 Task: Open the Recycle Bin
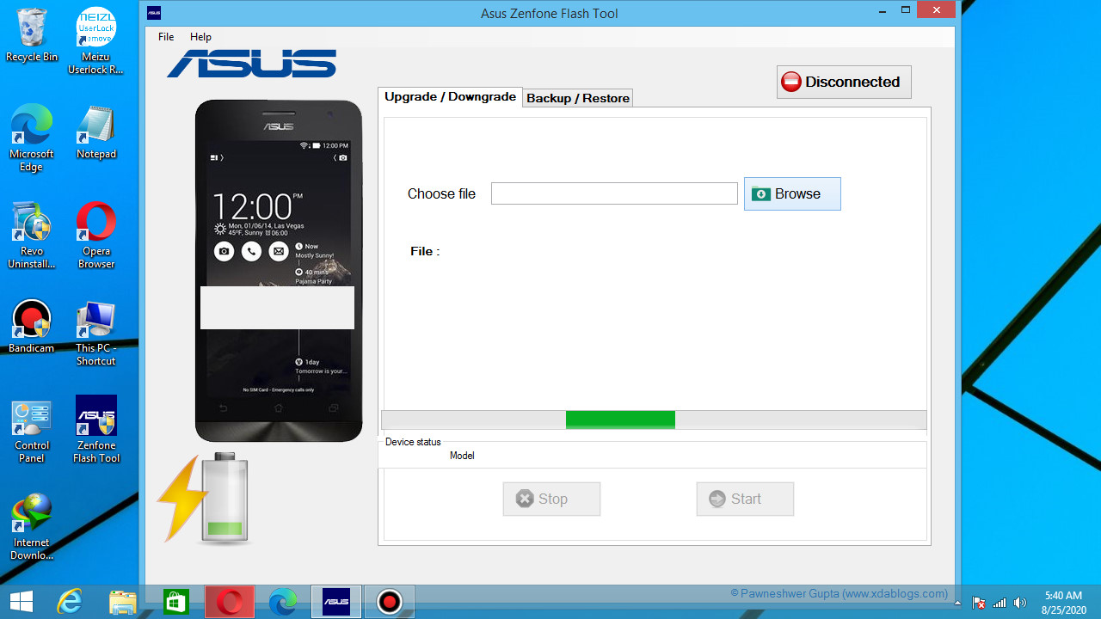[32, 34]
